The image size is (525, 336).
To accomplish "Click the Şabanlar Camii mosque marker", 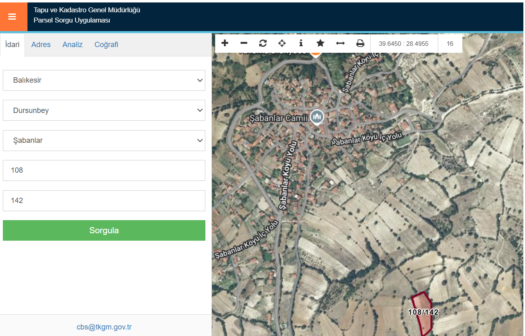I will tap(316, 117).
